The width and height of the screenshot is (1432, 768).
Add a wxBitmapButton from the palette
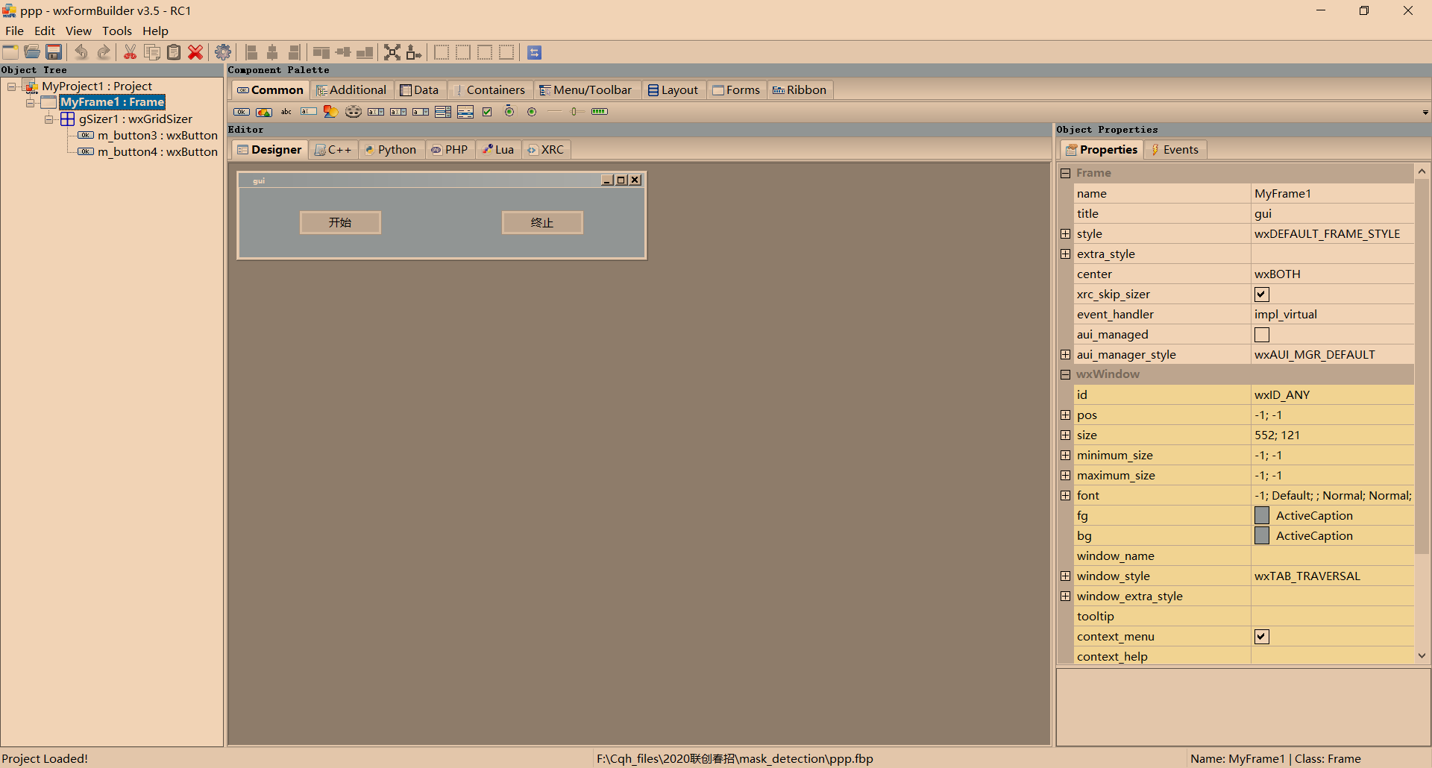click(264, 112)
